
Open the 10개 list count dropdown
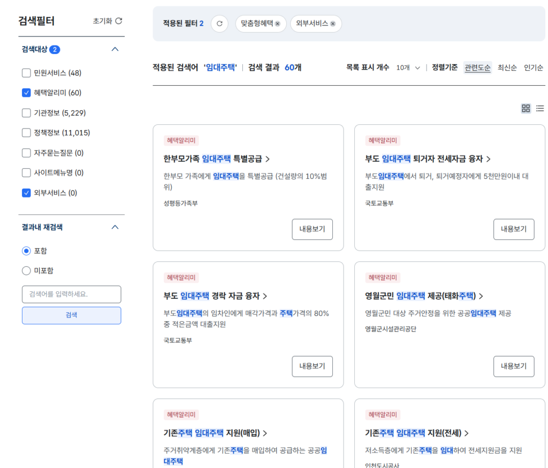[x=408, y=67]
